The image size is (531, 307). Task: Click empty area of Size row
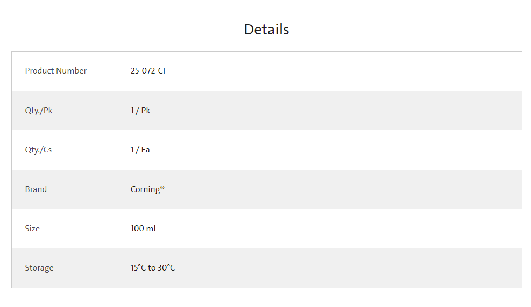pos(338,229)
